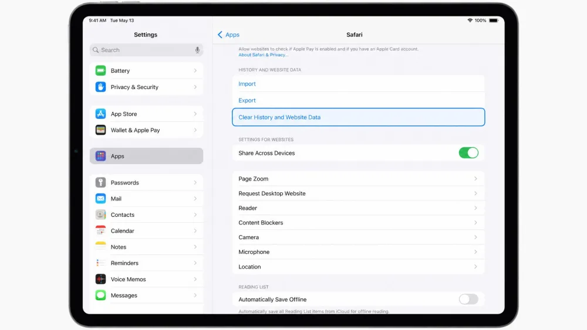Select Privacy & Security in sidebar
Screen dimensions: 587x330
click(x=146, y=87)
